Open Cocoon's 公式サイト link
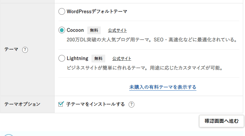This screenshot has height=136, width=245. click(117, 30)
